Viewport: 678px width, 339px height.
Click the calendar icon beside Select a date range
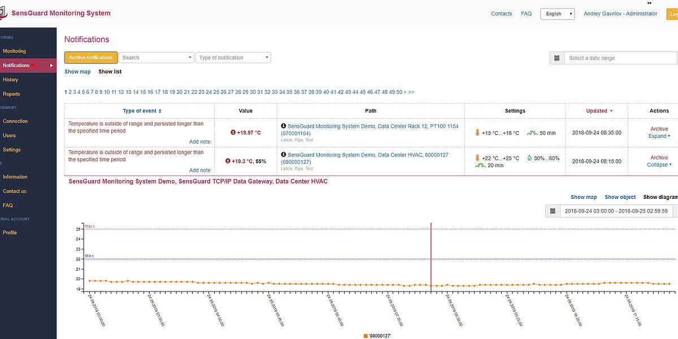[x=557, y=58]
